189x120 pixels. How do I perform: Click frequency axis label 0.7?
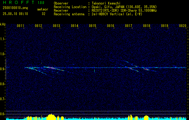(2, 99)
